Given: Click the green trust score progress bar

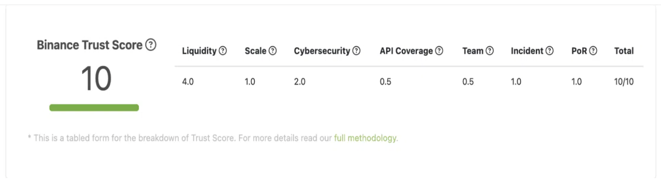Looking at the screenshot, I should pyautogui.click(x=94, y=108).
